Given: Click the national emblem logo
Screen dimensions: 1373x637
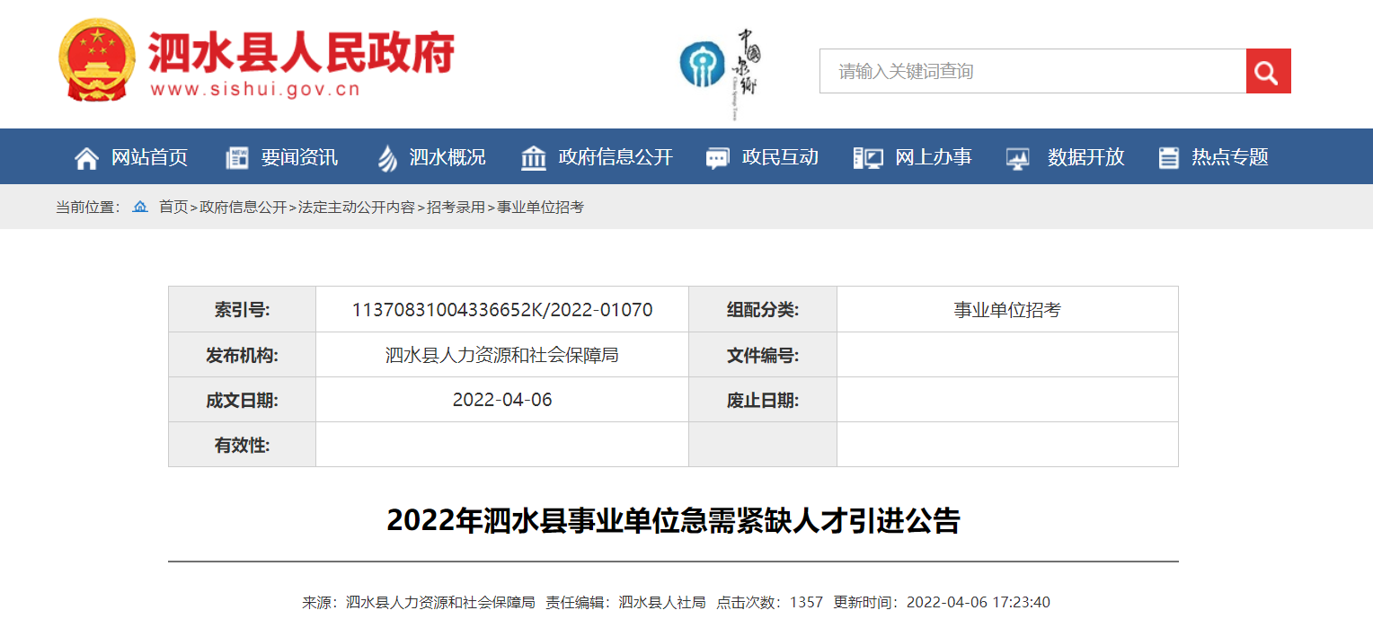Looking at the screenshot, I should point(97,61).
